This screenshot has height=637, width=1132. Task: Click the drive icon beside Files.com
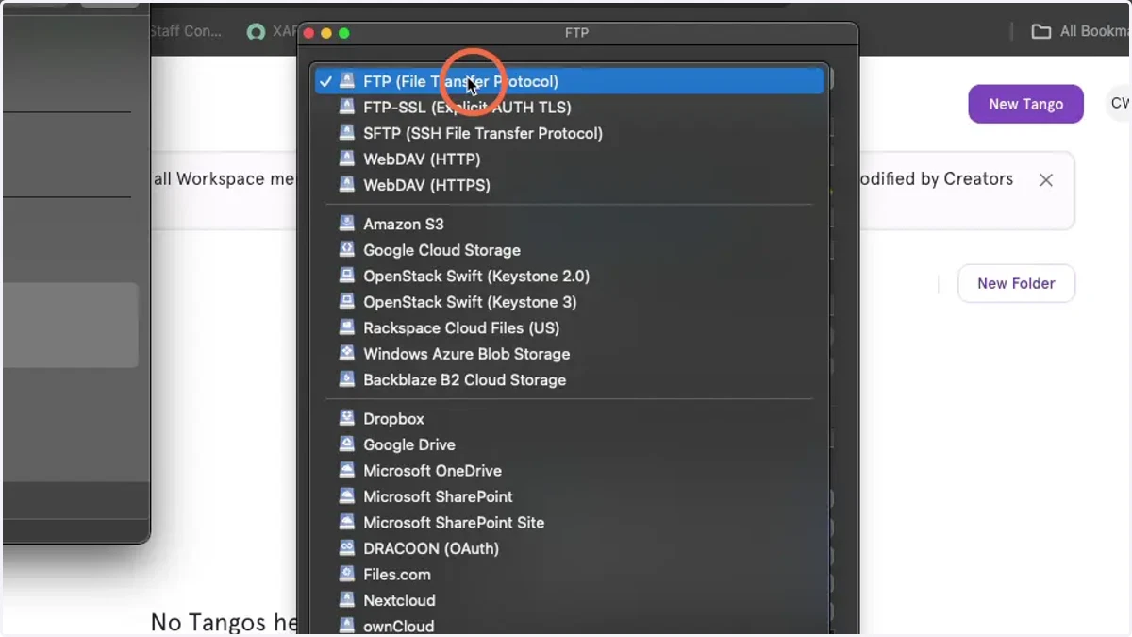click(x=347, y=574)
